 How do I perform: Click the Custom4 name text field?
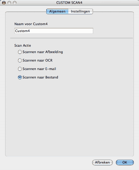coord(54,31)
